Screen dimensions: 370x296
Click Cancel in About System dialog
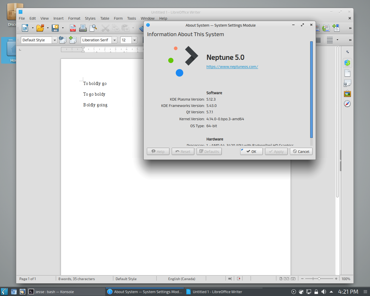[301, 151]
